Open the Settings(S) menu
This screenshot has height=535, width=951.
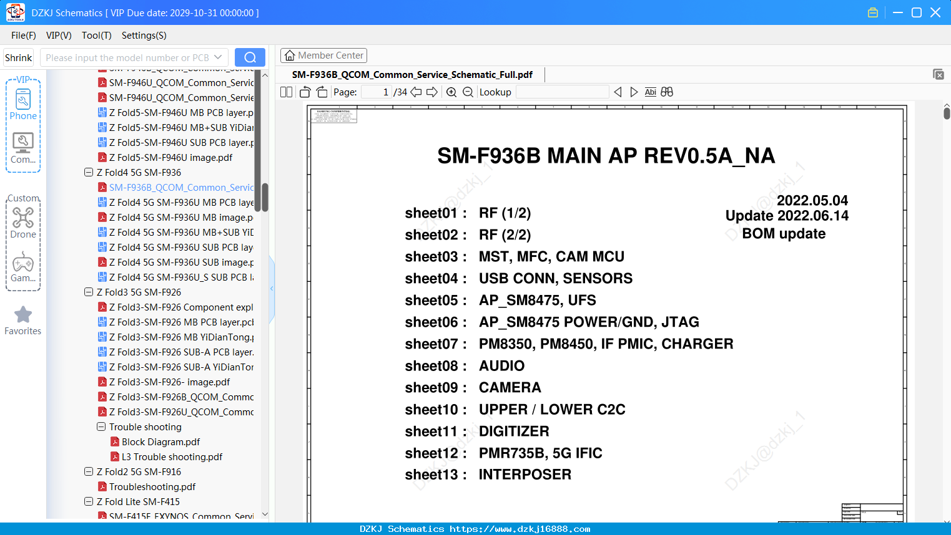(144, 36)
